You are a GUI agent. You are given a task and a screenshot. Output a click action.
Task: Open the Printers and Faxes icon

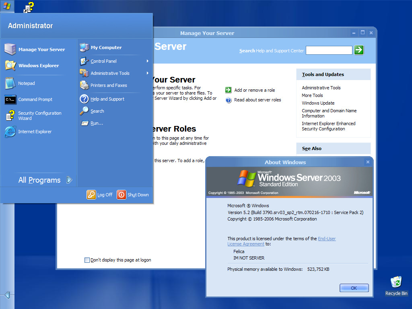84,85
